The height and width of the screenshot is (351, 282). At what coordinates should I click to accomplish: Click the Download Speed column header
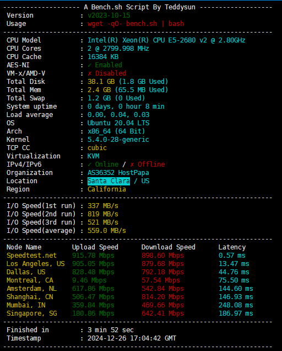[x=169, y=247]
